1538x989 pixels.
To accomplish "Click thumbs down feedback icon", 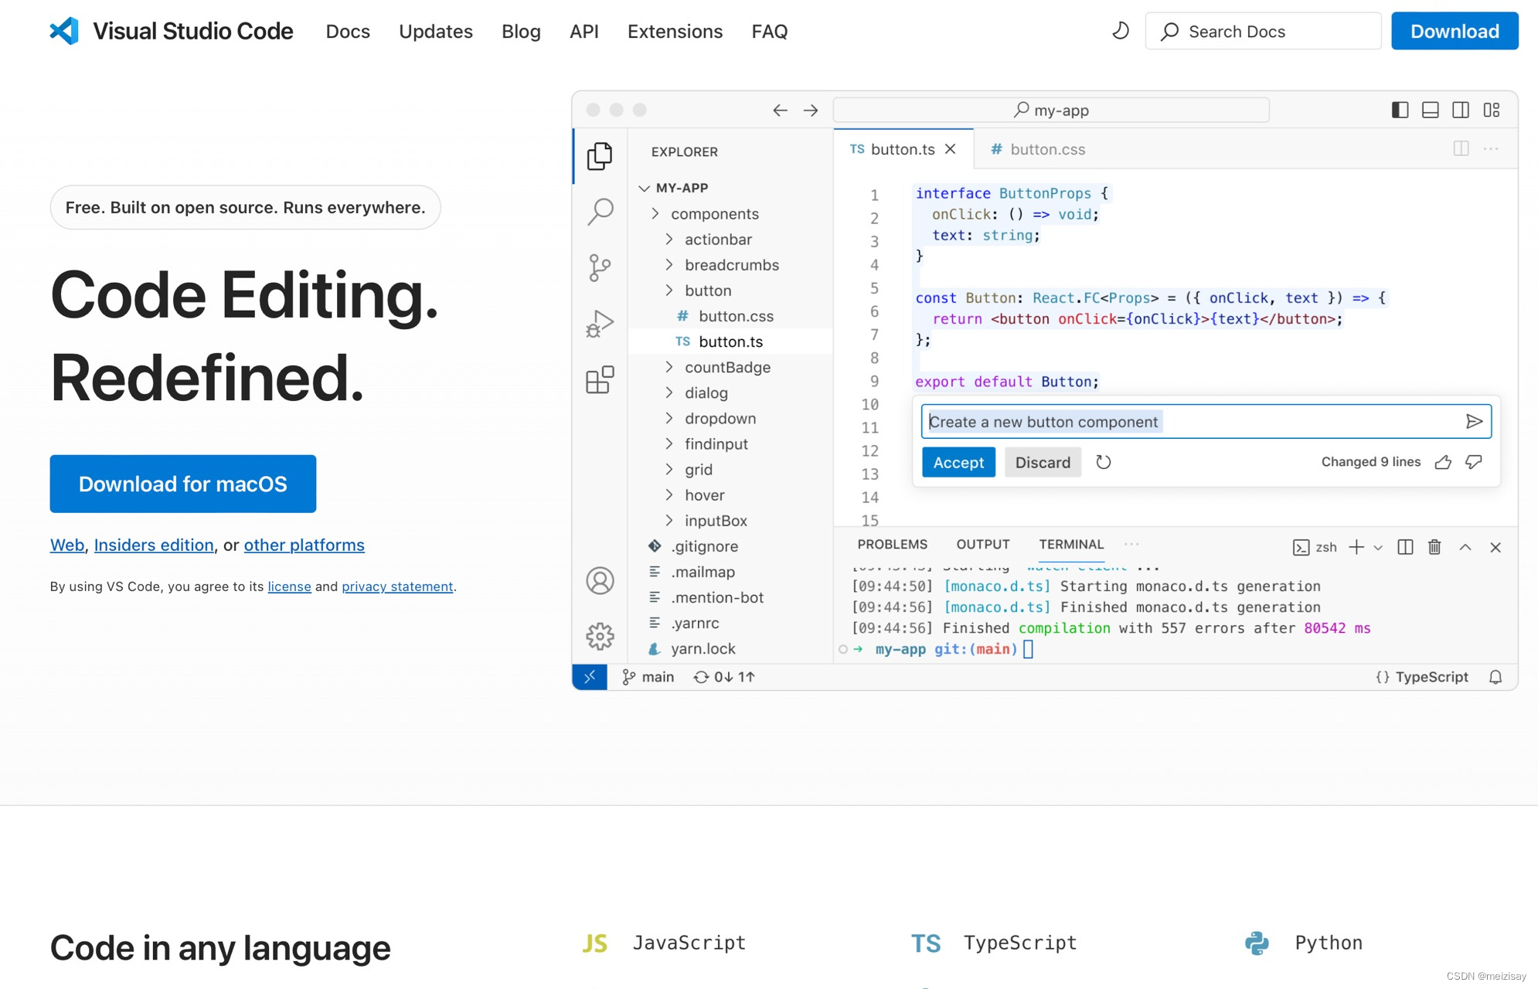I will (x=1474, y=462).
